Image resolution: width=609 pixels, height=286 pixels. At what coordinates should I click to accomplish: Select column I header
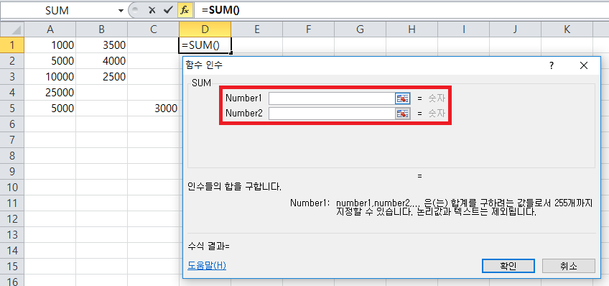(463, 29)
